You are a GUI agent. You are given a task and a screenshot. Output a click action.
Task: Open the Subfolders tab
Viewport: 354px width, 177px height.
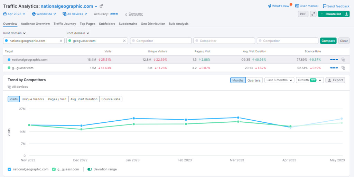click(x=107, y=24)
